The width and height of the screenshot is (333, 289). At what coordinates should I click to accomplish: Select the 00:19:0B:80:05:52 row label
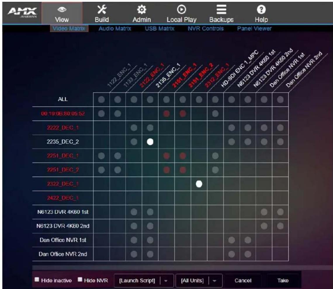[x=63, y=114]
